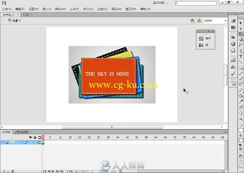The height and width of the screenshot is (173, 244).
Task: Open the timeline panel options menu
Action: 225,132
